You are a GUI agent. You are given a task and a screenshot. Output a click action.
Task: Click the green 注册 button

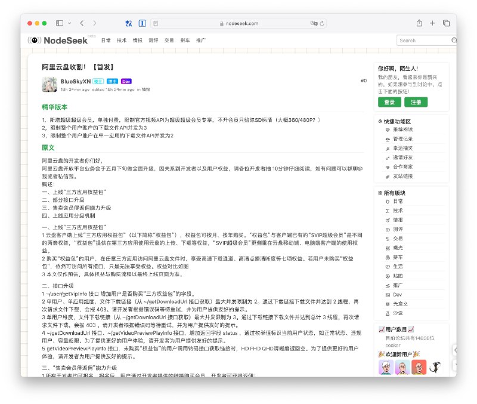(416, 102)
